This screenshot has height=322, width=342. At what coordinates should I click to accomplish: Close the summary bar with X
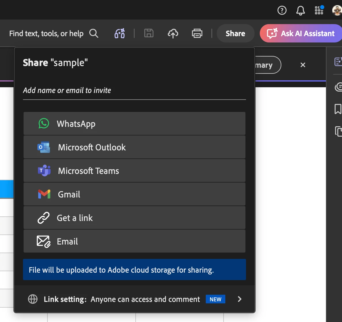303,65
